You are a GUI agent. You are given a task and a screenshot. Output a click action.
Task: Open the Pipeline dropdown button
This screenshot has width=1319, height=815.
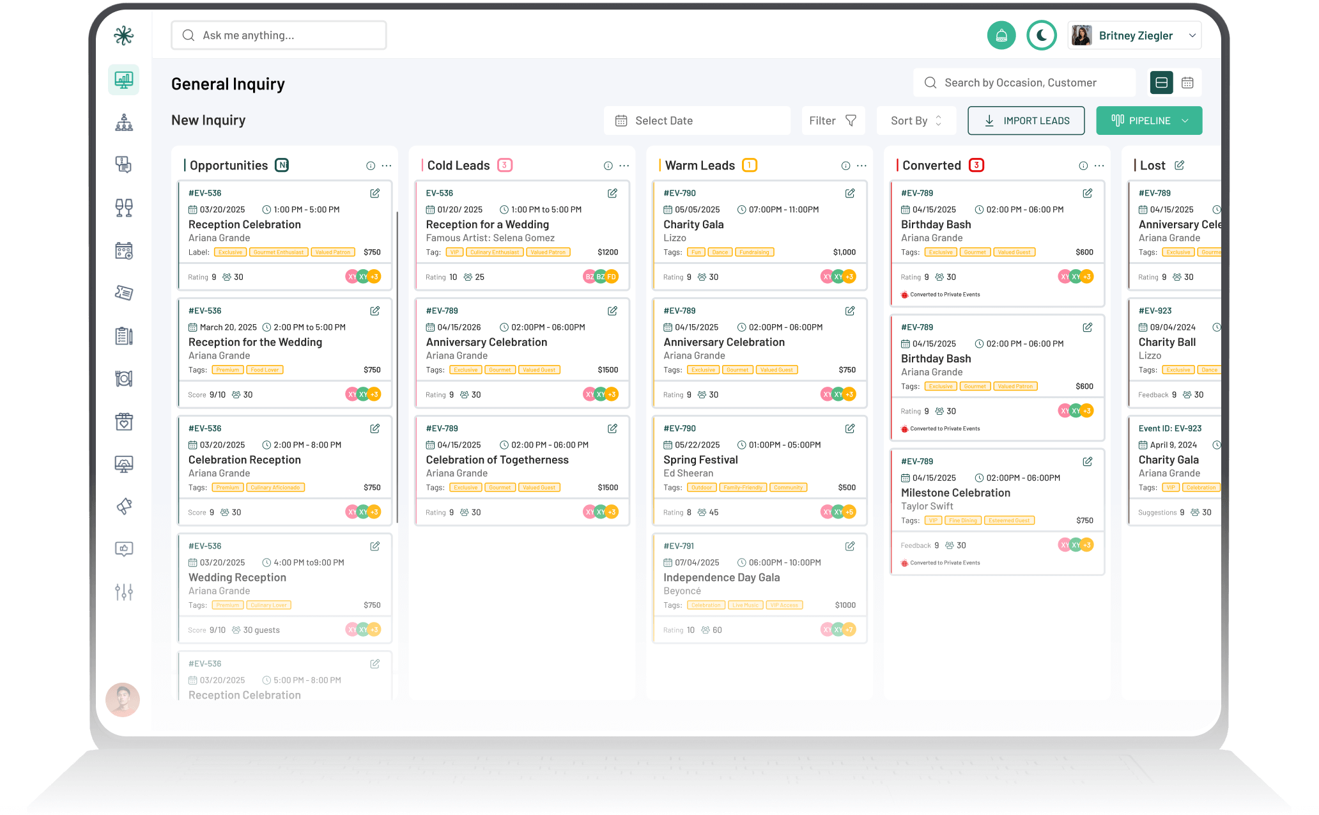pos(1148,121)
